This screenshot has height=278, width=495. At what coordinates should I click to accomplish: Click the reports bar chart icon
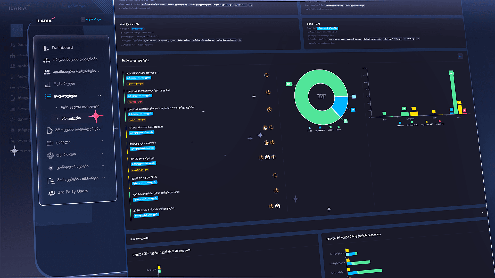(x=48, y=84)
